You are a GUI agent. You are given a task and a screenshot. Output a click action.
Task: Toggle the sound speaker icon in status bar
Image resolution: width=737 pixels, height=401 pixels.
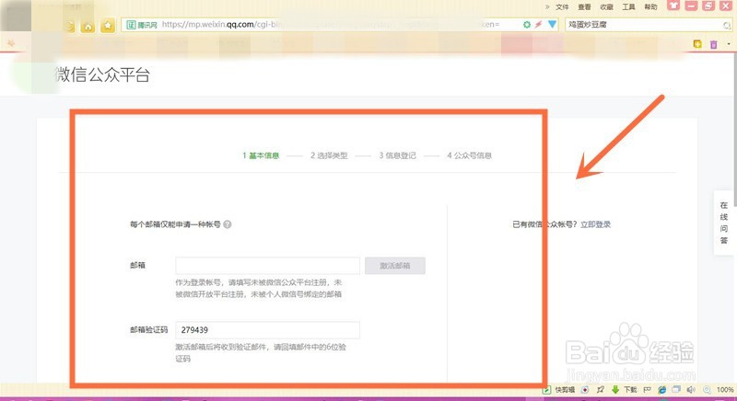pyautogui.click(x=691, y=390)
